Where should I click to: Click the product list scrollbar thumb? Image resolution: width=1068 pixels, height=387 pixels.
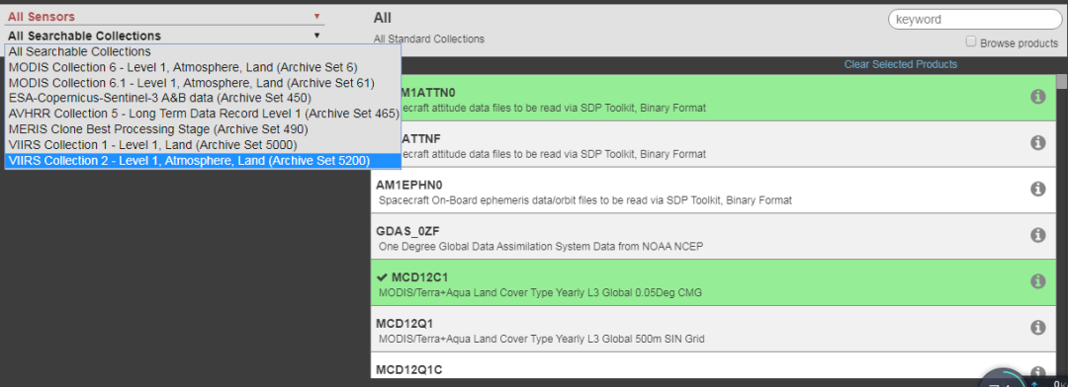click(1062, 82)
